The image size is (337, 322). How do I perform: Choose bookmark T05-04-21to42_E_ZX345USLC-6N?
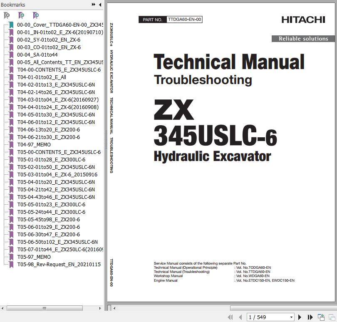tap(56, 190)
